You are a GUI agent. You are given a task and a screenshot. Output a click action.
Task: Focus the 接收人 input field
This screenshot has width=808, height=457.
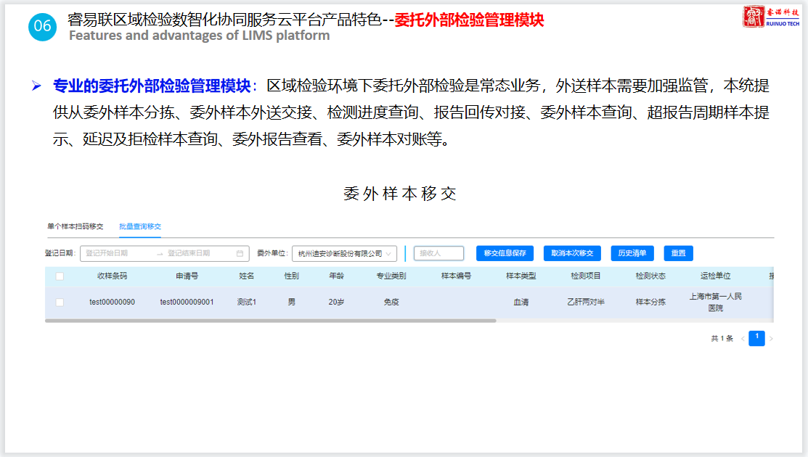[438, 253]
